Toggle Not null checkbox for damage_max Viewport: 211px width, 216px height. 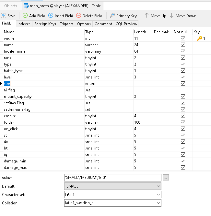[183, 168]
